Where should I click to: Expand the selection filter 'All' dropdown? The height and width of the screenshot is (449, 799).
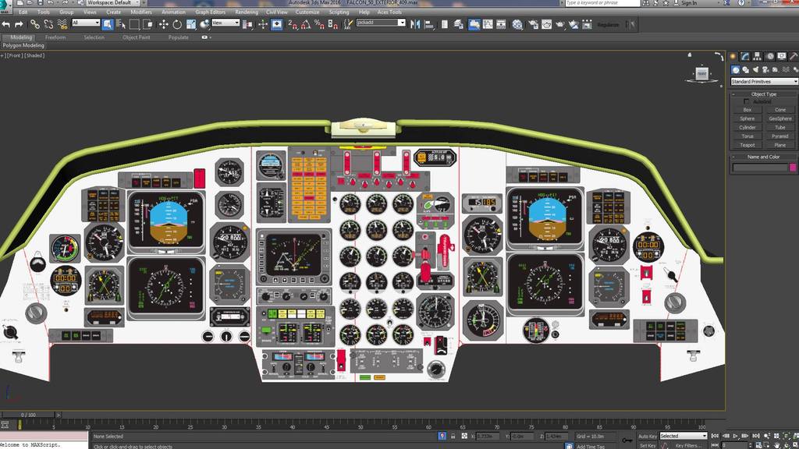pos(85,23)
